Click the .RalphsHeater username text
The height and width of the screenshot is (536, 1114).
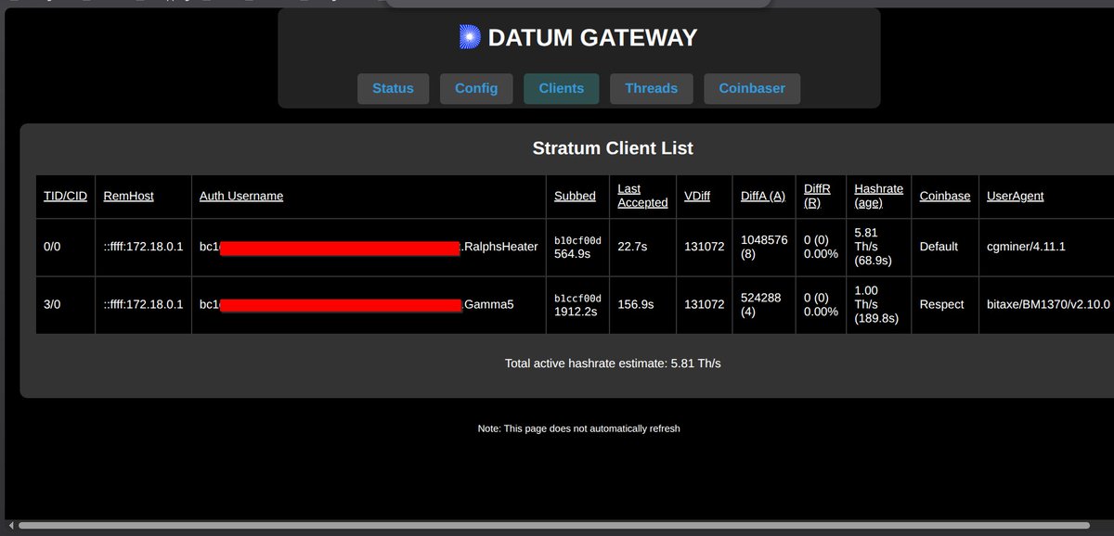[499, 247]
